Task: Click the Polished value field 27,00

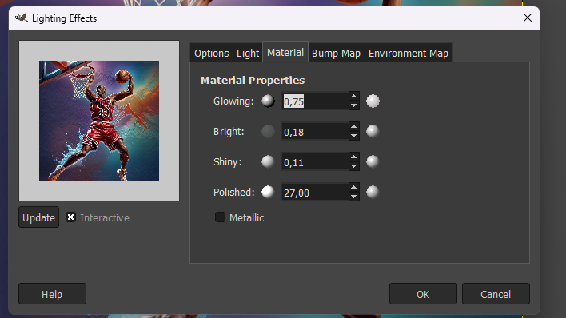Action: pyautogui.click(x=315, y=192)
